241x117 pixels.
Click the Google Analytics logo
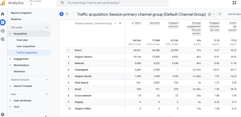(3, 3)
